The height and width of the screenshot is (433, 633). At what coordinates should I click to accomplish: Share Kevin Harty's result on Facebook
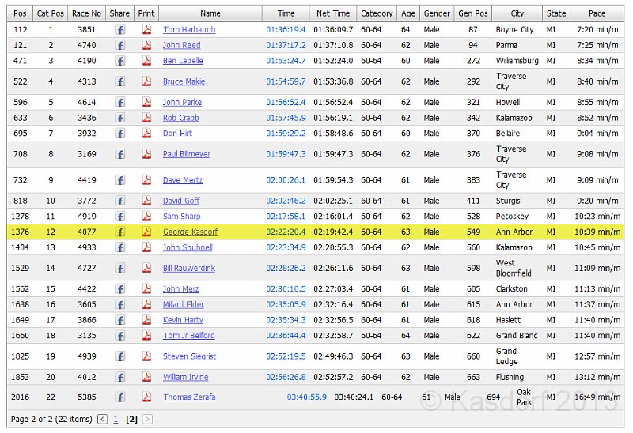(120, 320)
